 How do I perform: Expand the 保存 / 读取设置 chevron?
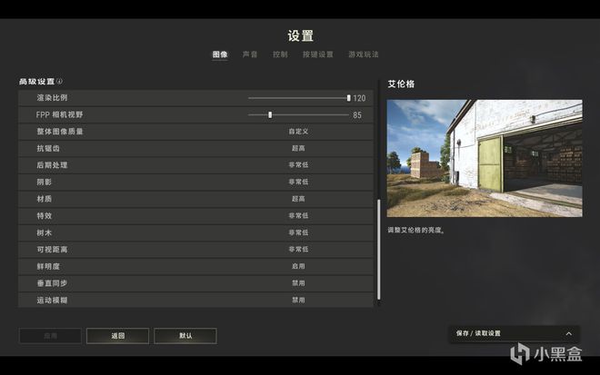click(569, 333)
